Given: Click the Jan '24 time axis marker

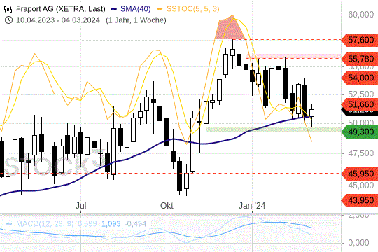Looking at the screenshot, I should pos(252,206).
